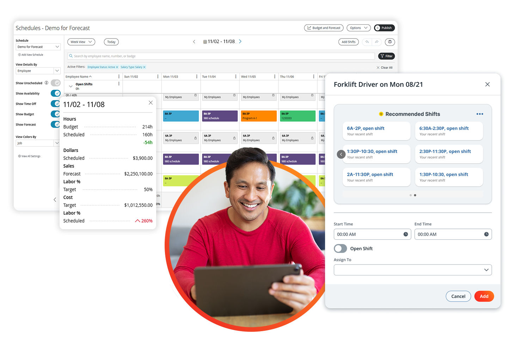The image size is (520, 359).
Task: Open the Options dropdown menu
Action: pos(359,28)
